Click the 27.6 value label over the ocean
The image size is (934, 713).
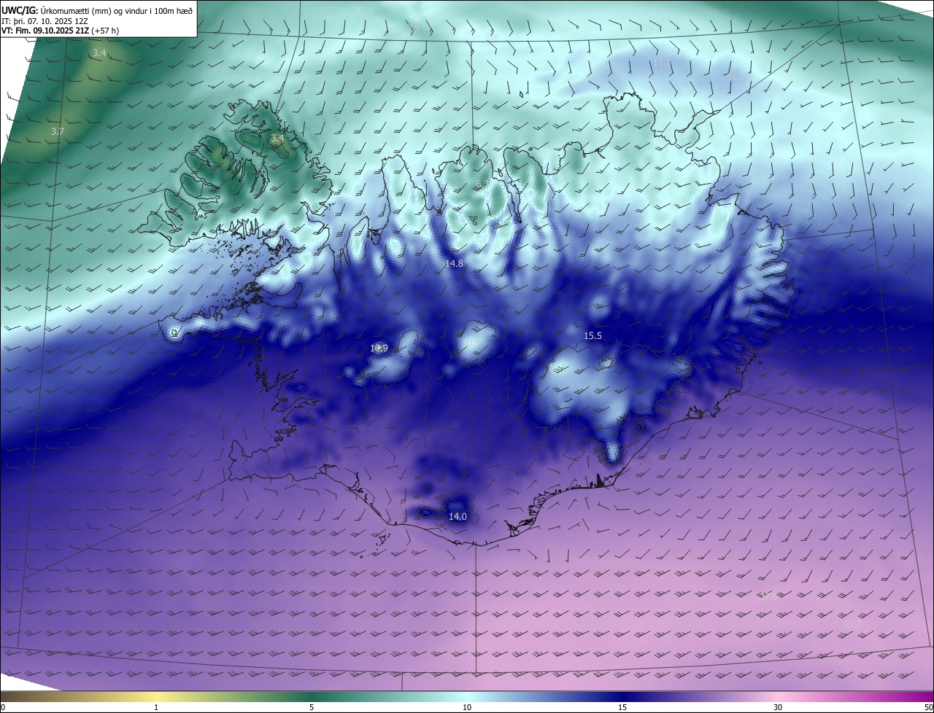click(x=768, y=596)
